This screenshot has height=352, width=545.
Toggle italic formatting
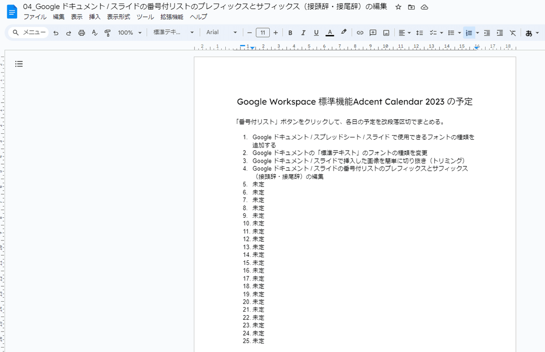(x=303, y=33)
